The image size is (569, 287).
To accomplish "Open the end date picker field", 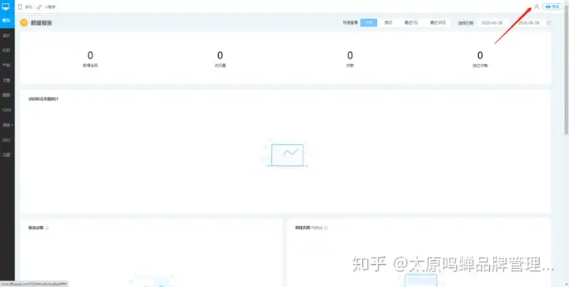I will 529,23.
